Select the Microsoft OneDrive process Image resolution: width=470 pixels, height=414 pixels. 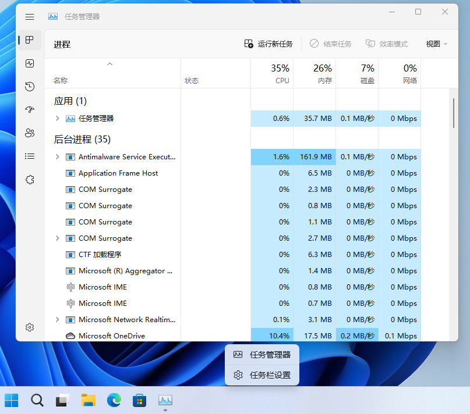click(112, 336)
